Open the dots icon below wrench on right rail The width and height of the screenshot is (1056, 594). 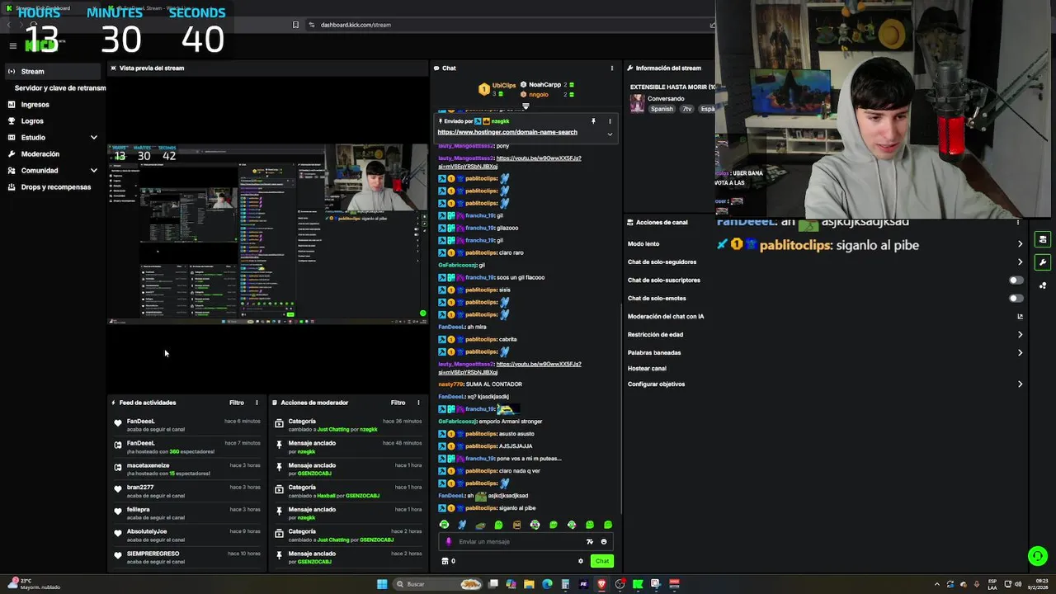[1043, 285]
